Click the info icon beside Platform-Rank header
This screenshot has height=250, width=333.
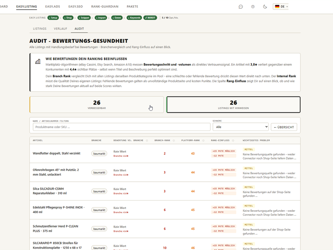pos(203,141)
